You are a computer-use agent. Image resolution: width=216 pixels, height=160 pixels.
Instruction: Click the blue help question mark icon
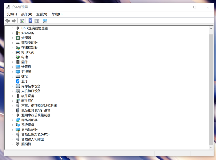pyautogui.click(x=30, y=21)
